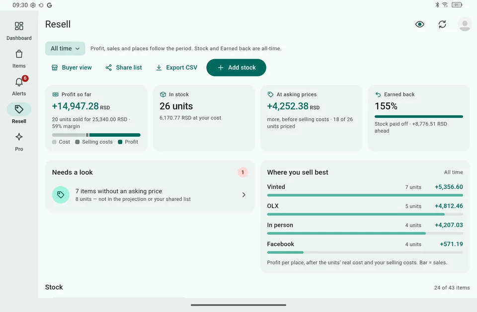Screen dimensions: 477x312
Task: Click the +571.19 Facebook profit
Action: coord(451,244)
